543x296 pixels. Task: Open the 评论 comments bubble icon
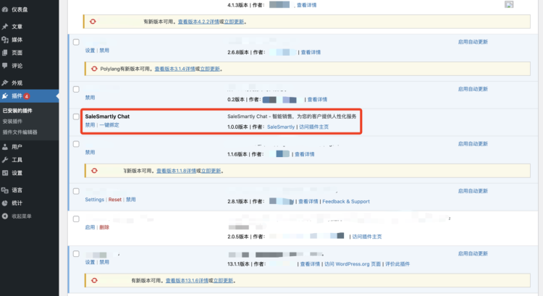5,65
